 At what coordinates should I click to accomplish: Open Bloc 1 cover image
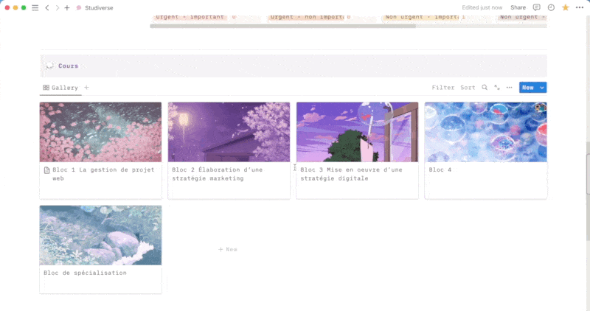tap(100, 132)
